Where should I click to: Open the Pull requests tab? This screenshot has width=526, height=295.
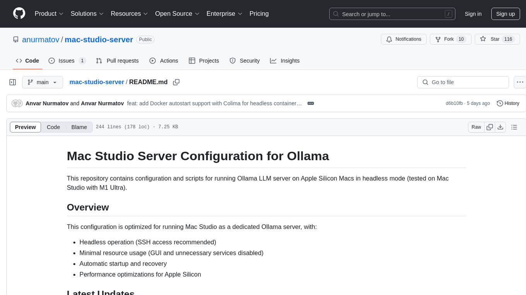[117, 61]
